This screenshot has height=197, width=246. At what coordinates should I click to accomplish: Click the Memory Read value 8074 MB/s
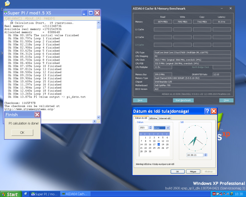[163, 22]
